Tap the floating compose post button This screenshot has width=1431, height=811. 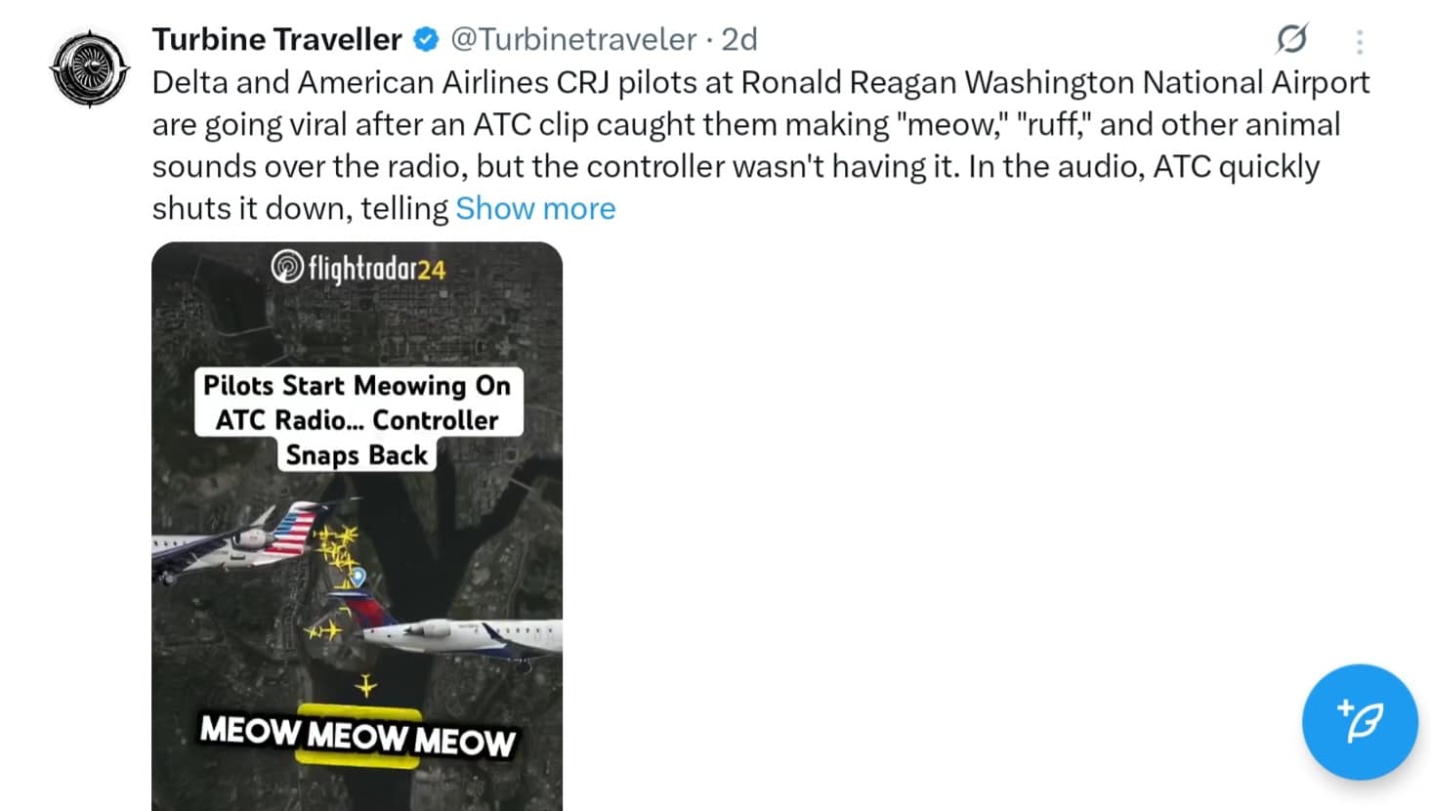point(1359,722)
